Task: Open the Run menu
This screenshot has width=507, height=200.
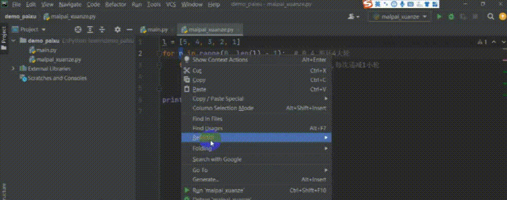Action: pos(137,5)
